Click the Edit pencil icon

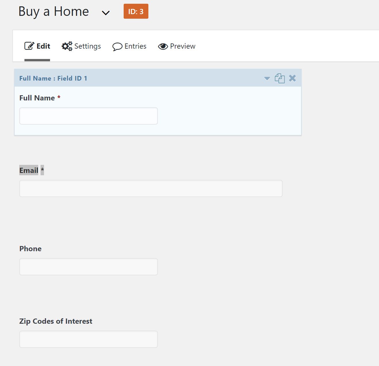(29, 46)
